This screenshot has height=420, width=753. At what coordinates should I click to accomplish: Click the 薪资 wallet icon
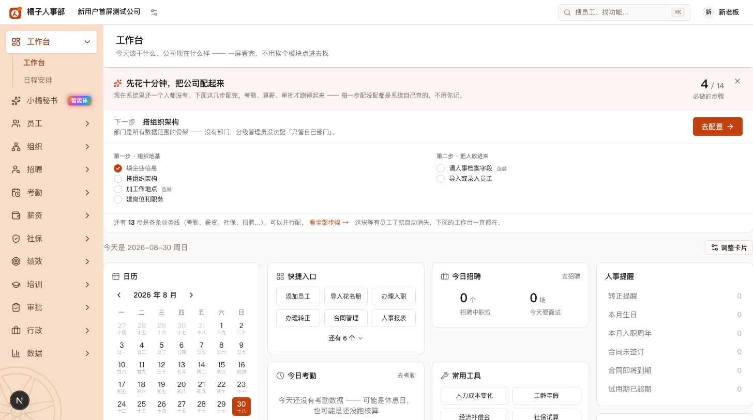pyautogui.click(x=16, y=215)
